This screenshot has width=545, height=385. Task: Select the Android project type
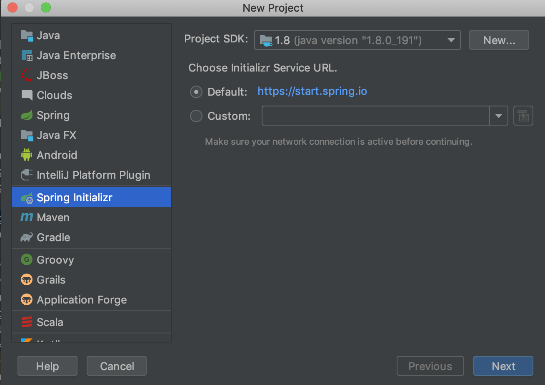(91, 155)
